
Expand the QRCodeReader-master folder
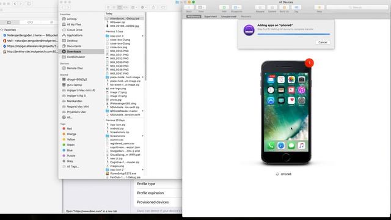tap(142, 111)
